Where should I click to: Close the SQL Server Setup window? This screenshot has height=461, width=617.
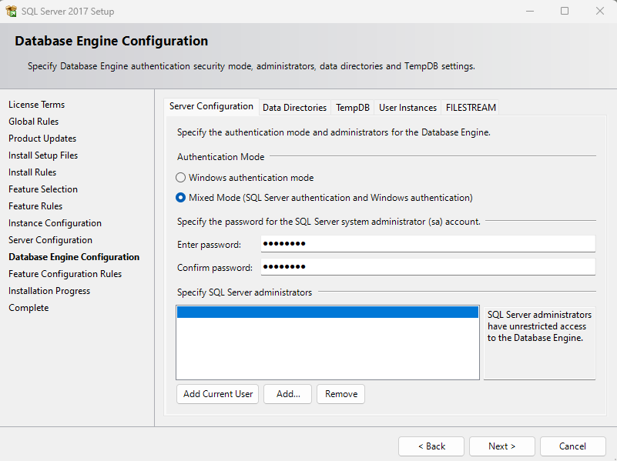[x=600, y=11]
